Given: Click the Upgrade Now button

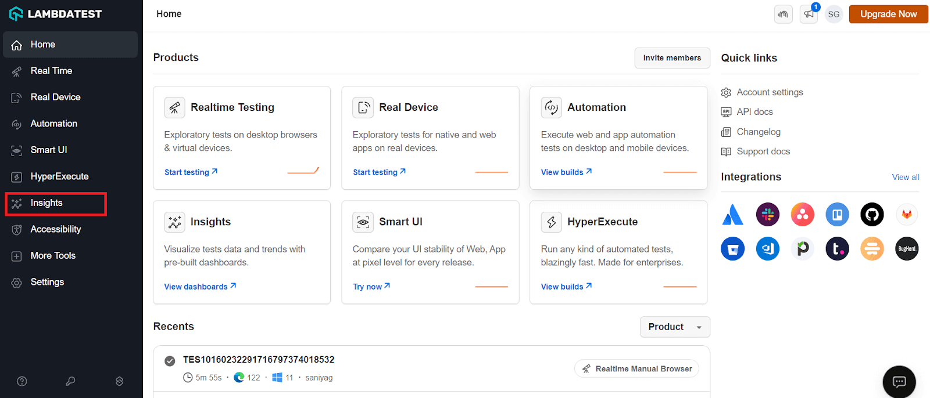Looking at the screenshot, I should click(x=888, y=14).
